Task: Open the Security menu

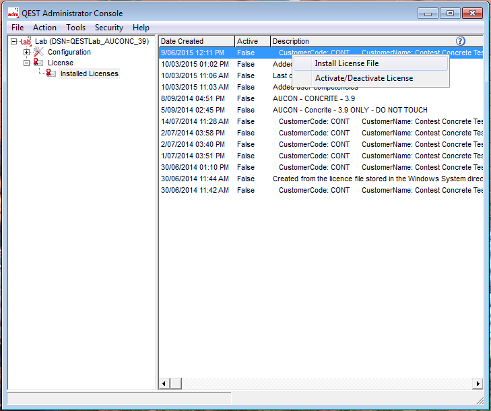Action: (108, 28)
